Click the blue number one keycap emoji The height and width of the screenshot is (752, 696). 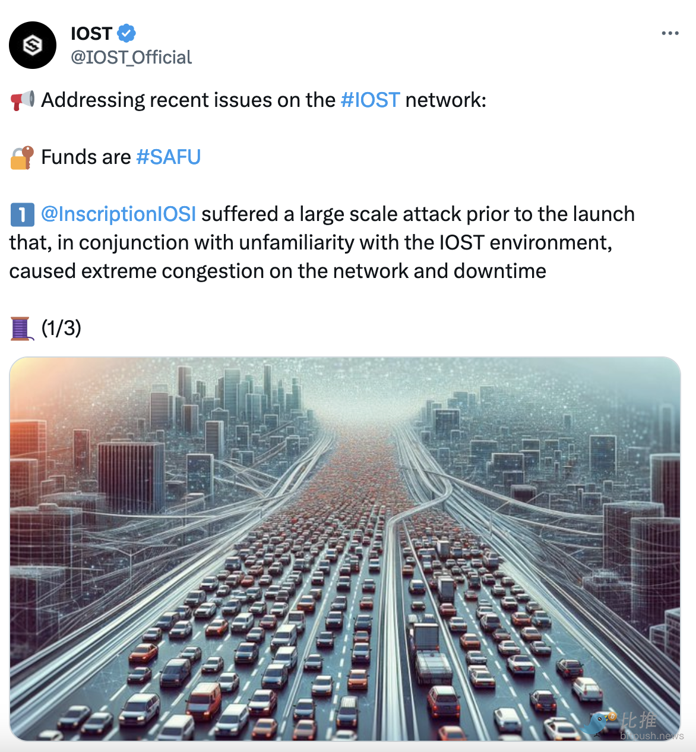point(23,214)
